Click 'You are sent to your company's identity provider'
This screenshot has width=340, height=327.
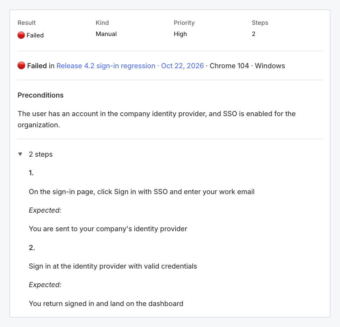pos(108,229)
